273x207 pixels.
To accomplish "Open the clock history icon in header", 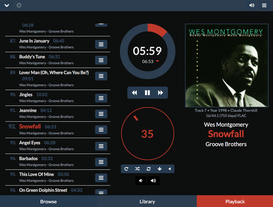I will pyautogui.click(x=19, y=5).
